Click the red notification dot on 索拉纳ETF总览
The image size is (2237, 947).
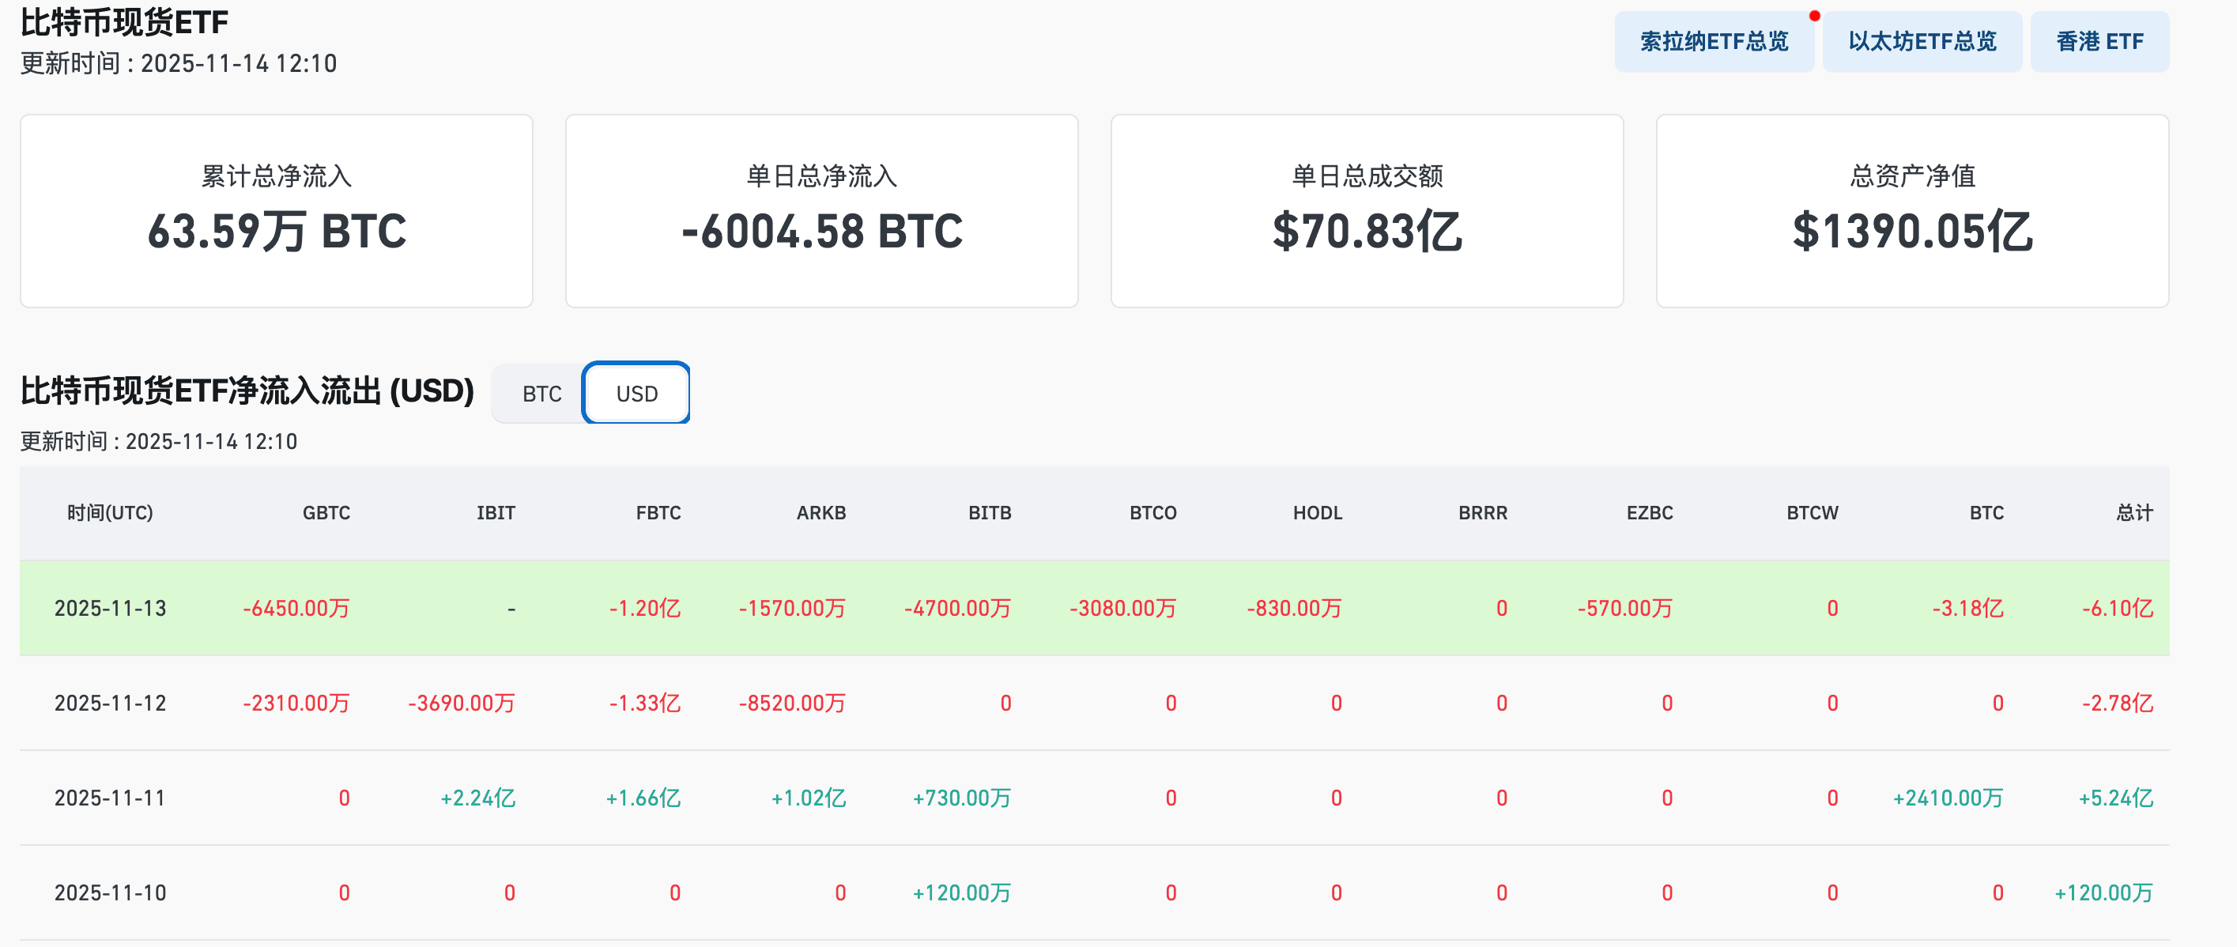[x=1814, y=16]
